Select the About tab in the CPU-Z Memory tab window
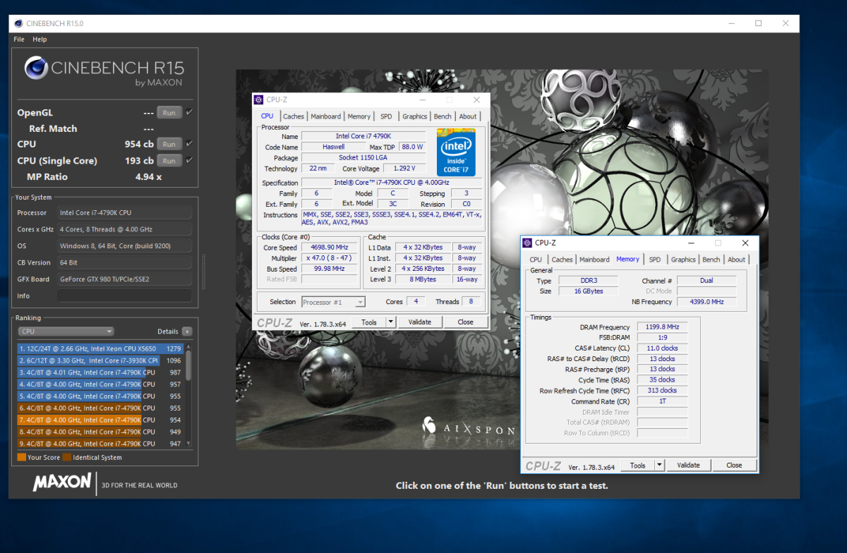This screenshot has height=553, width=847. coord(737,260)
